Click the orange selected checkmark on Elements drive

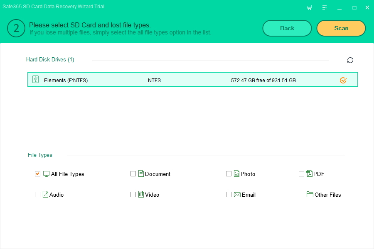point(343,80)
